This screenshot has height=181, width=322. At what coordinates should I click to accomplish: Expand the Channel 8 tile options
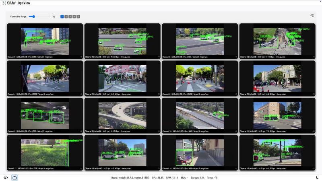point(80,131)
